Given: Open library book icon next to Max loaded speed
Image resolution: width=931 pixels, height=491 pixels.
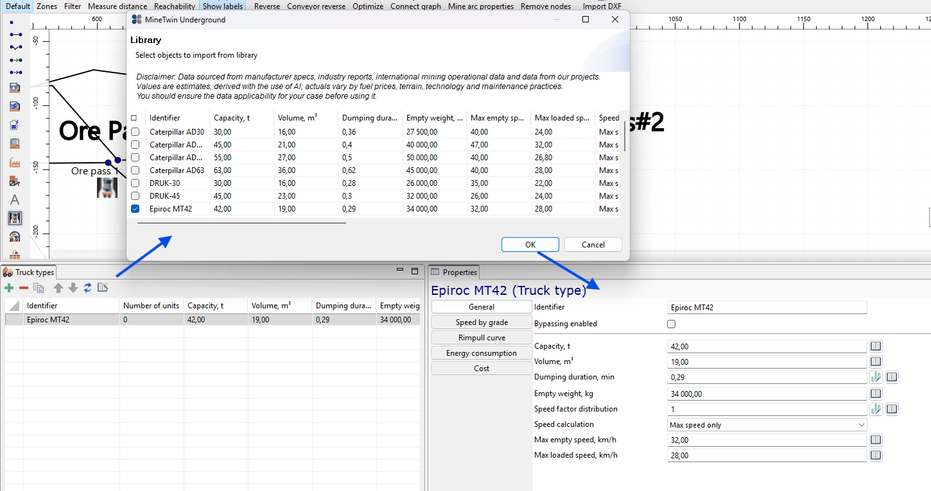Looking at the screenshot, I should point(876,455).
